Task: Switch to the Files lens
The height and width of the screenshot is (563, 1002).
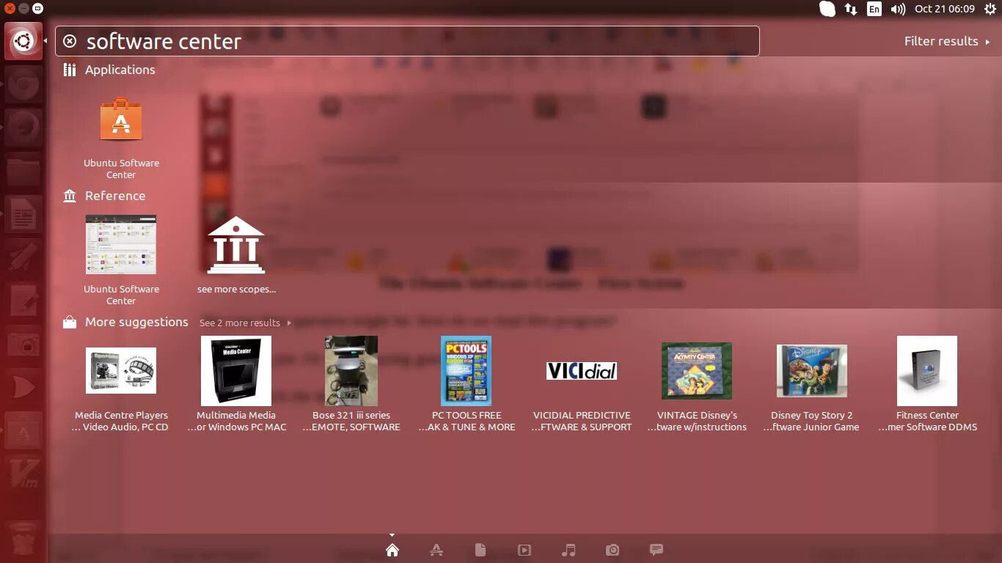Action: pos(480,550)
